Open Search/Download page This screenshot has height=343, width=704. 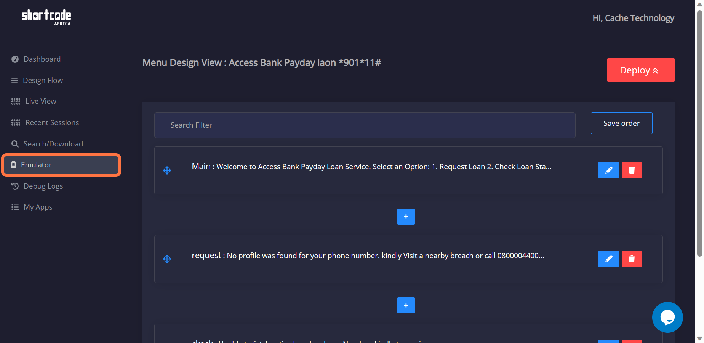[x=53, y=144]
